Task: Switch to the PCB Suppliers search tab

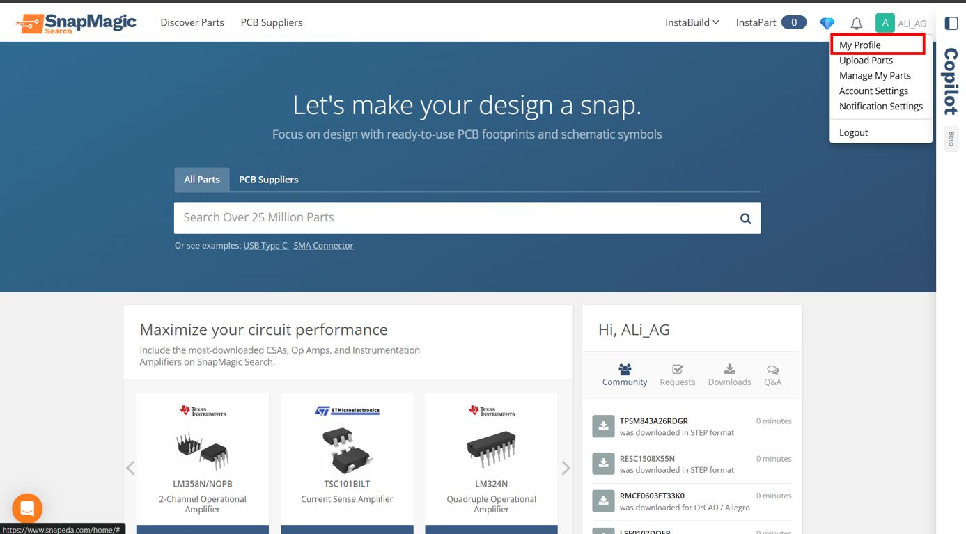Action: coord(269,180)
